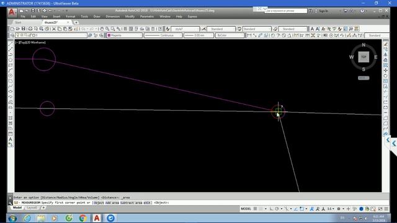Open the AutoCAD application menu logo
The height and width of the screenshot is (223, 397).
(x=12, y=12)
